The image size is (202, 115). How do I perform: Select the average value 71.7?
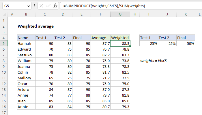[100, 78]
